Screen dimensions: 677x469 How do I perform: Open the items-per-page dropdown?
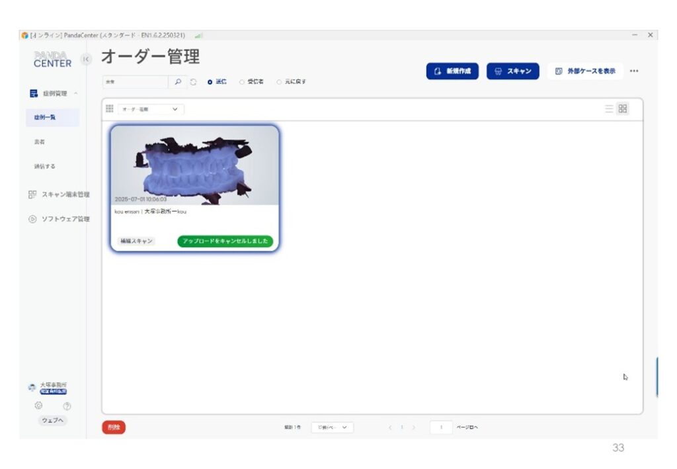[x=332, y=427]
